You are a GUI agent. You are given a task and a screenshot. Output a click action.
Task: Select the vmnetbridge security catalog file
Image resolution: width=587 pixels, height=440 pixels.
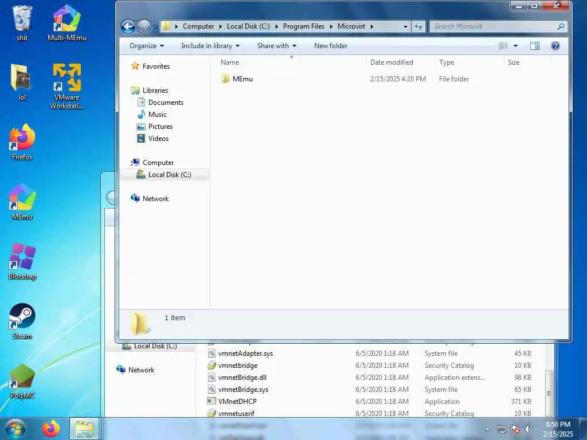click(x=238, y=366)
